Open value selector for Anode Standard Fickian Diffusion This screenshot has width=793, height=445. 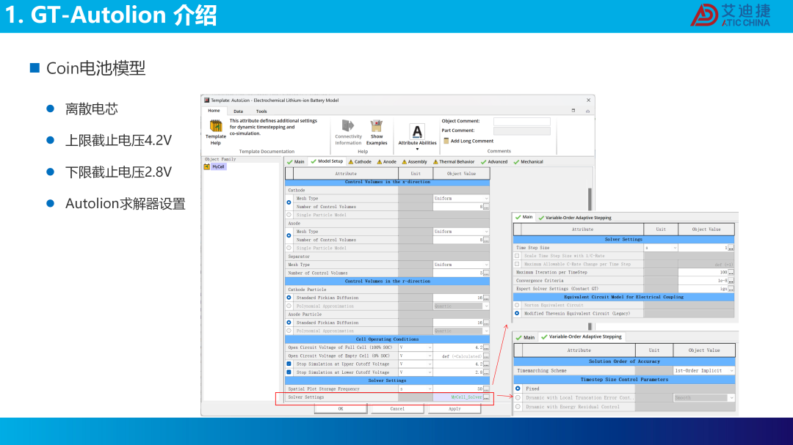pos(486,323)
